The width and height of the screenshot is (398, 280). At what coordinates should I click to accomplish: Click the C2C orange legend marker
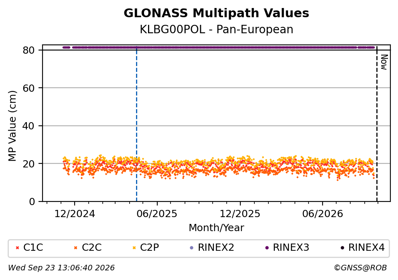pyautogui.click(x=75, y=248)
